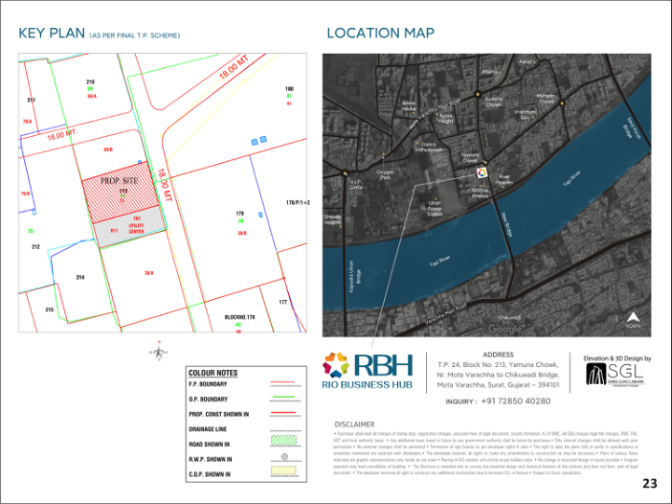Image resolution: width=672 pixels, height=504 pixels.
Task: Click the SGL building logo
Action: (596, 375)
